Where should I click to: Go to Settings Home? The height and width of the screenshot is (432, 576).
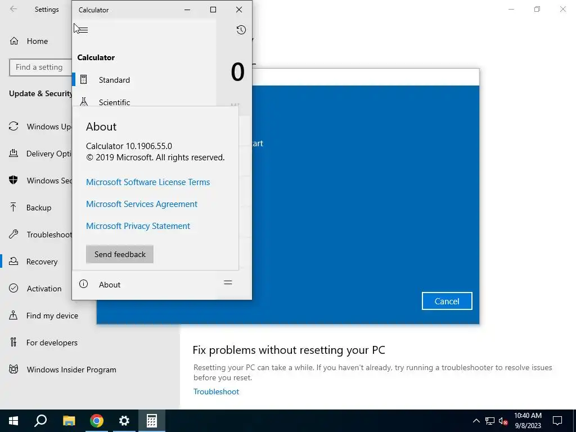click(37, 41)
